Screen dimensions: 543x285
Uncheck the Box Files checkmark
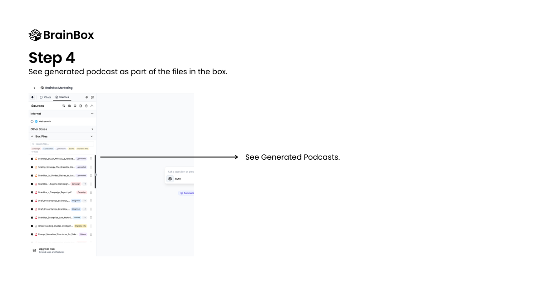[x=32, y=136]
